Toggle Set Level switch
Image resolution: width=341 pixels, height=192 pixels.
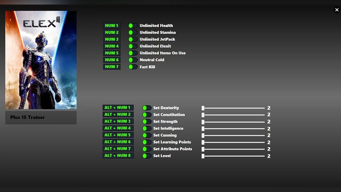coord(147,156)
